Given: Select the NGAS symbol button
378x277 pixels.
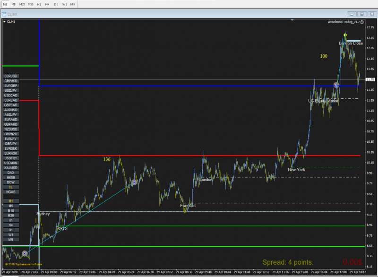Looking at the screenshot, I should pos(11,192).
